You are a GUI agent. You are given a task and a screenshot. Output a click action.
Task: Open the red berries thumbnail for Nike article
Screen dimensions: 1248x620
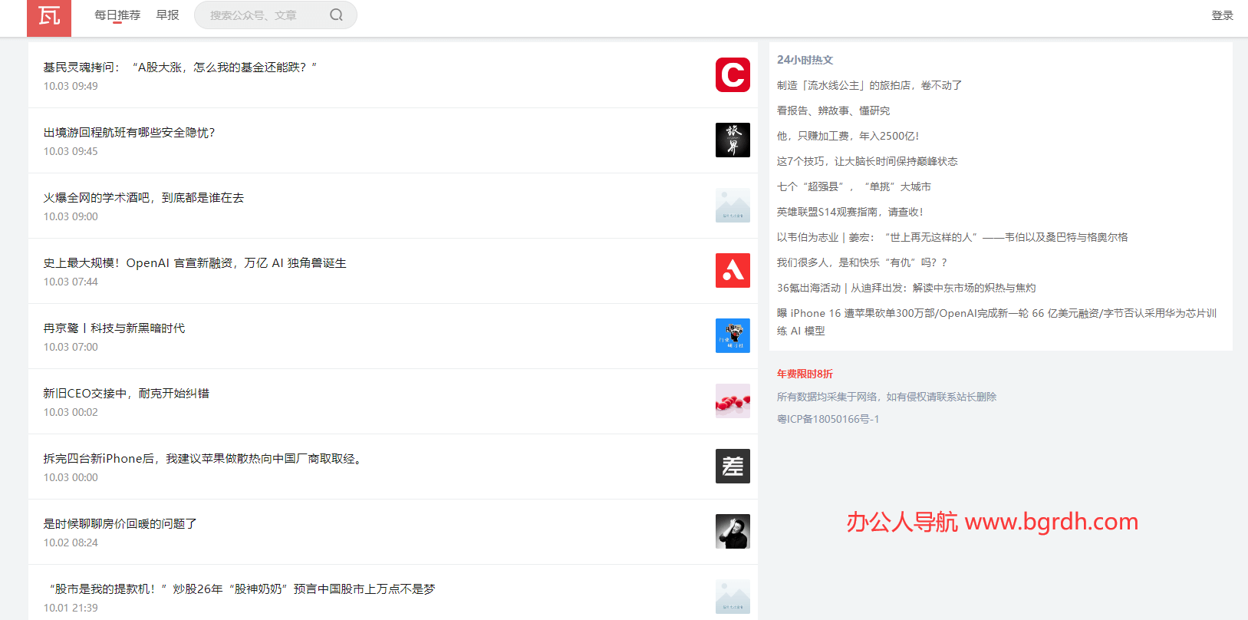[733, 401]
